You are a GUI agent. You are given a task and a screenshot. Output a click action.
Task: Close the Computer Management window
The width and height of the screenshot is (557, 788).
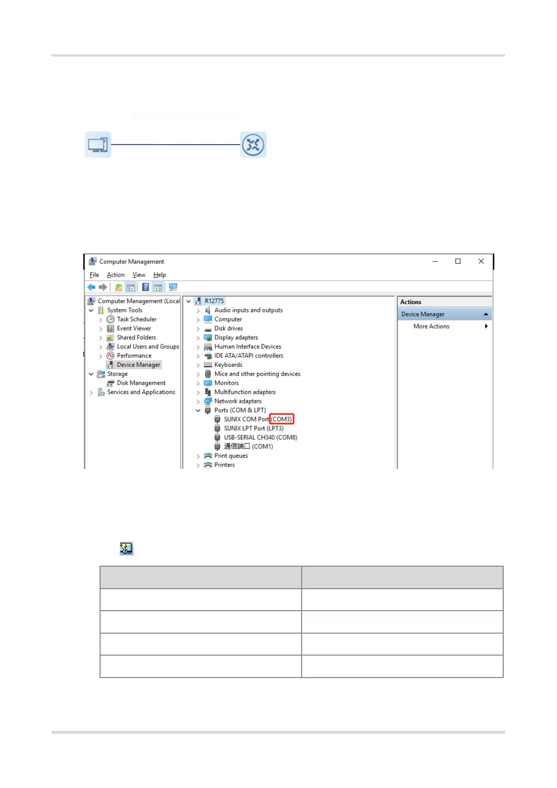(x=481, y=262)
